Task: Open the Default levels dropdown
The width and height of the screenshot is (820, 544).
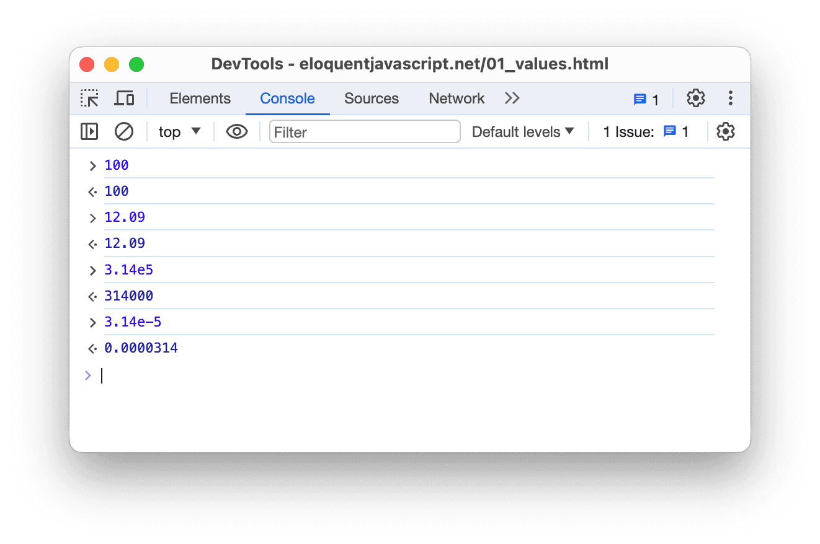Action: coord(523,131)
